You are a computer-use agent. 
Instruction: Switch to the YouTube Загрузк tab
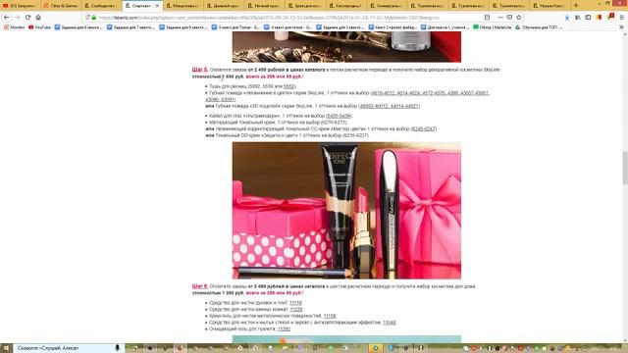click(x=20, y=6)
